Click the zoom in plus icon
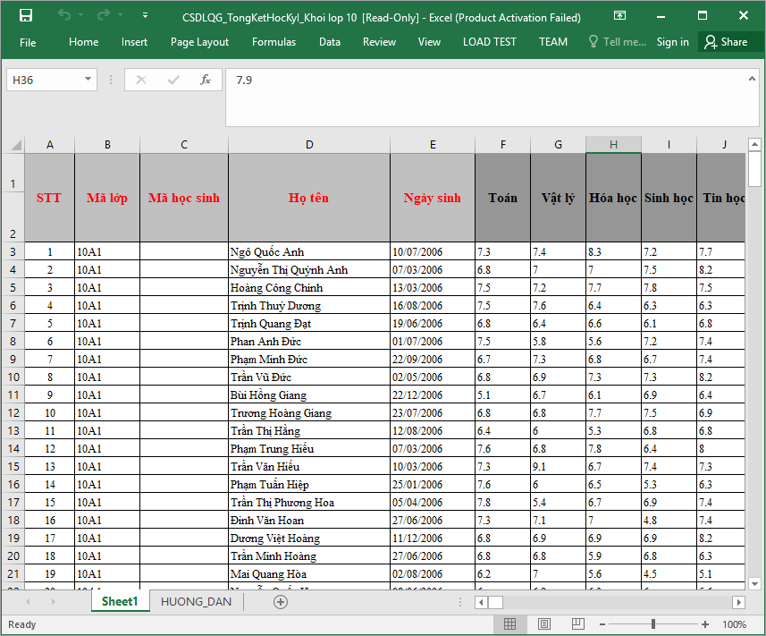This screenshot has width=766, height=636. coord(705,624)
